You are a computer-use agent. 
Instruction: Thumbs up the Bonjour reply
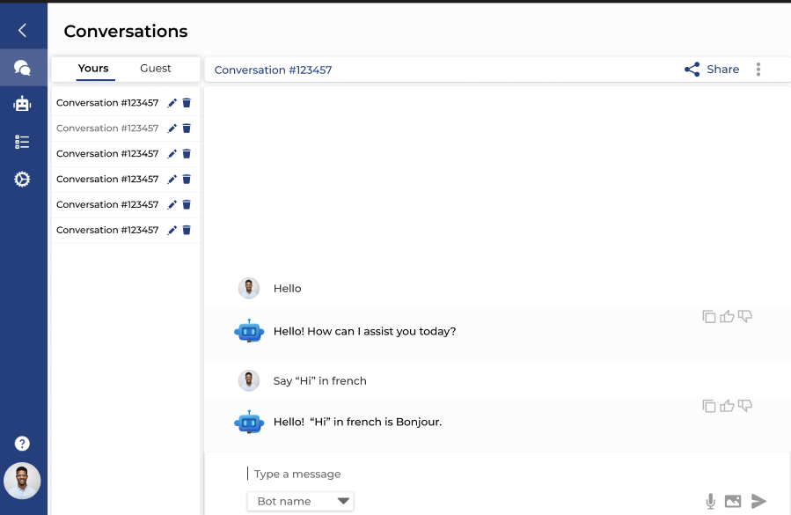727,406
